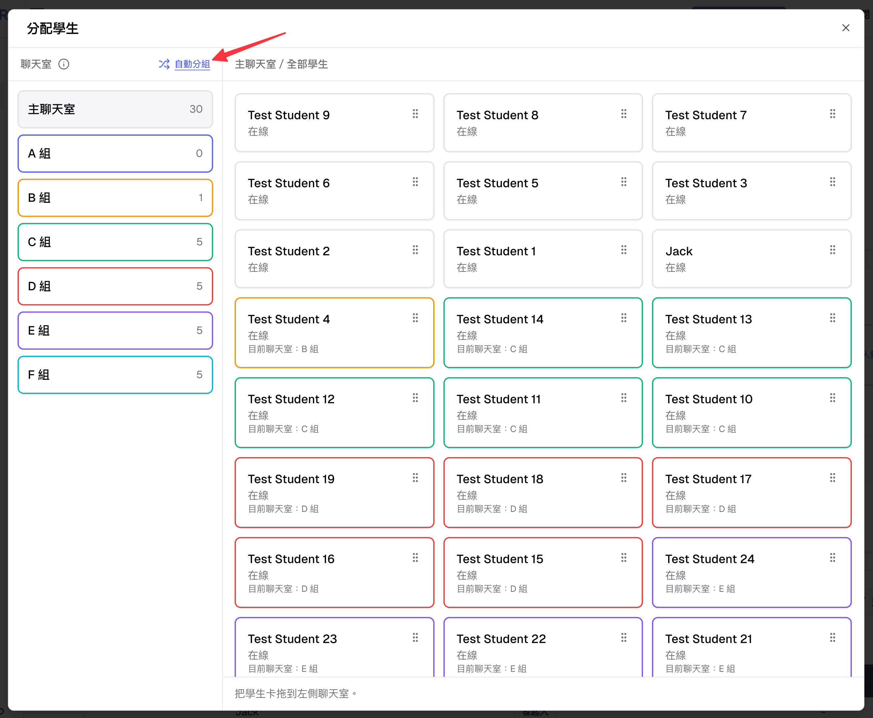Click the drag handle on Test Student 1
Viewport: 873px width, 718px height.
tap(624, 250)
